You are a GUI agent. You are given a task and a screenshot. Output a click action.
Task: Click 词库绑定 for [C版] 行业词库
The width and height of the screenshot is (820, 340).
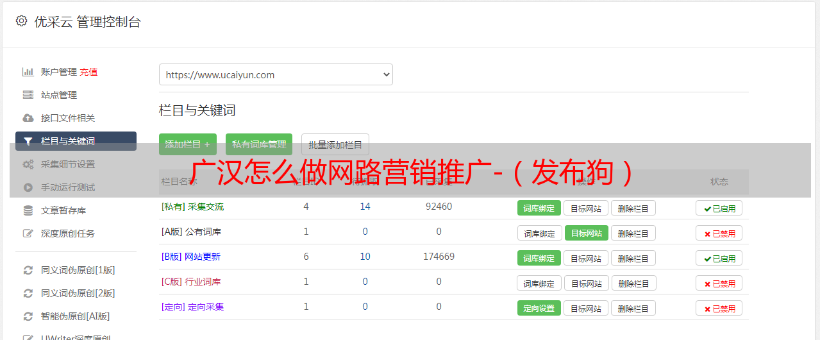click(539, 283)
